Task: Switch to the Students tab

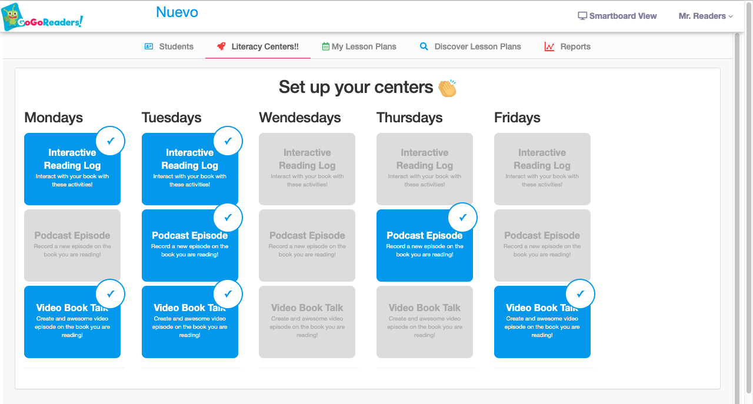Action: pyautogui.click(x=176, y=46)
